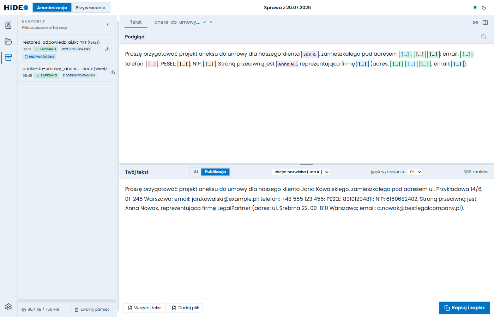Open the contacts icon in left sidebar

coord(8,25)
